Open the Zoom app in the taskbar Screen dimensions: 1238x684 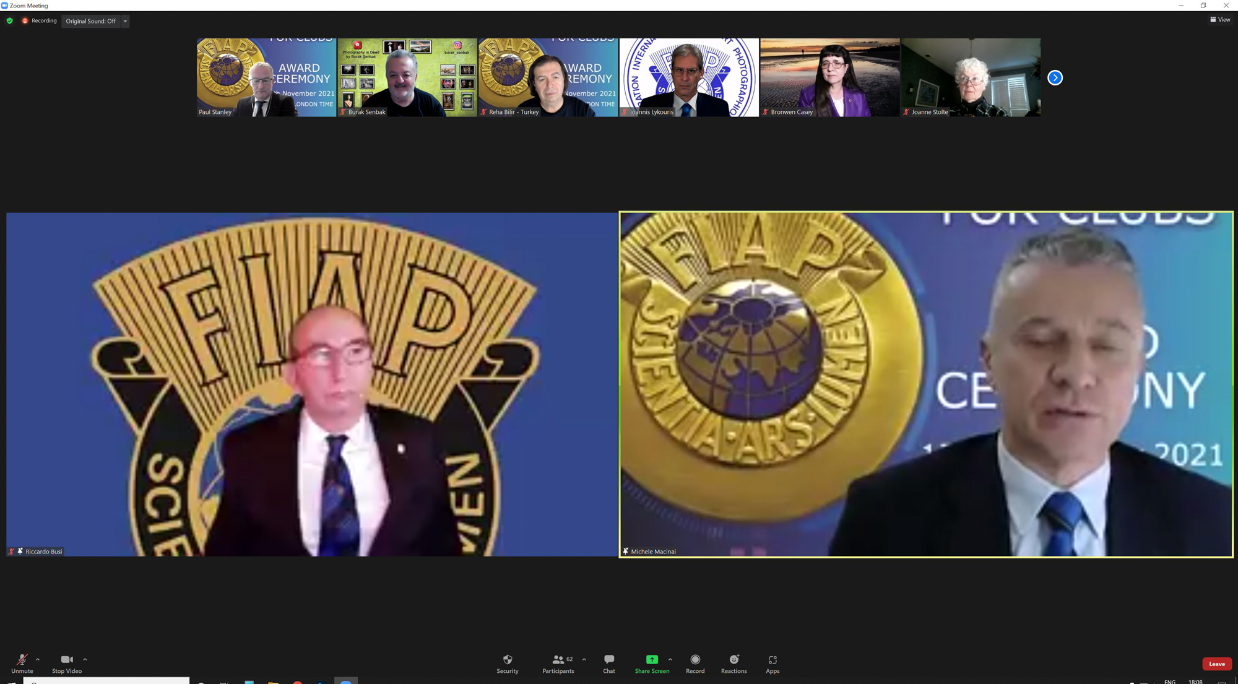coord(346,682)
